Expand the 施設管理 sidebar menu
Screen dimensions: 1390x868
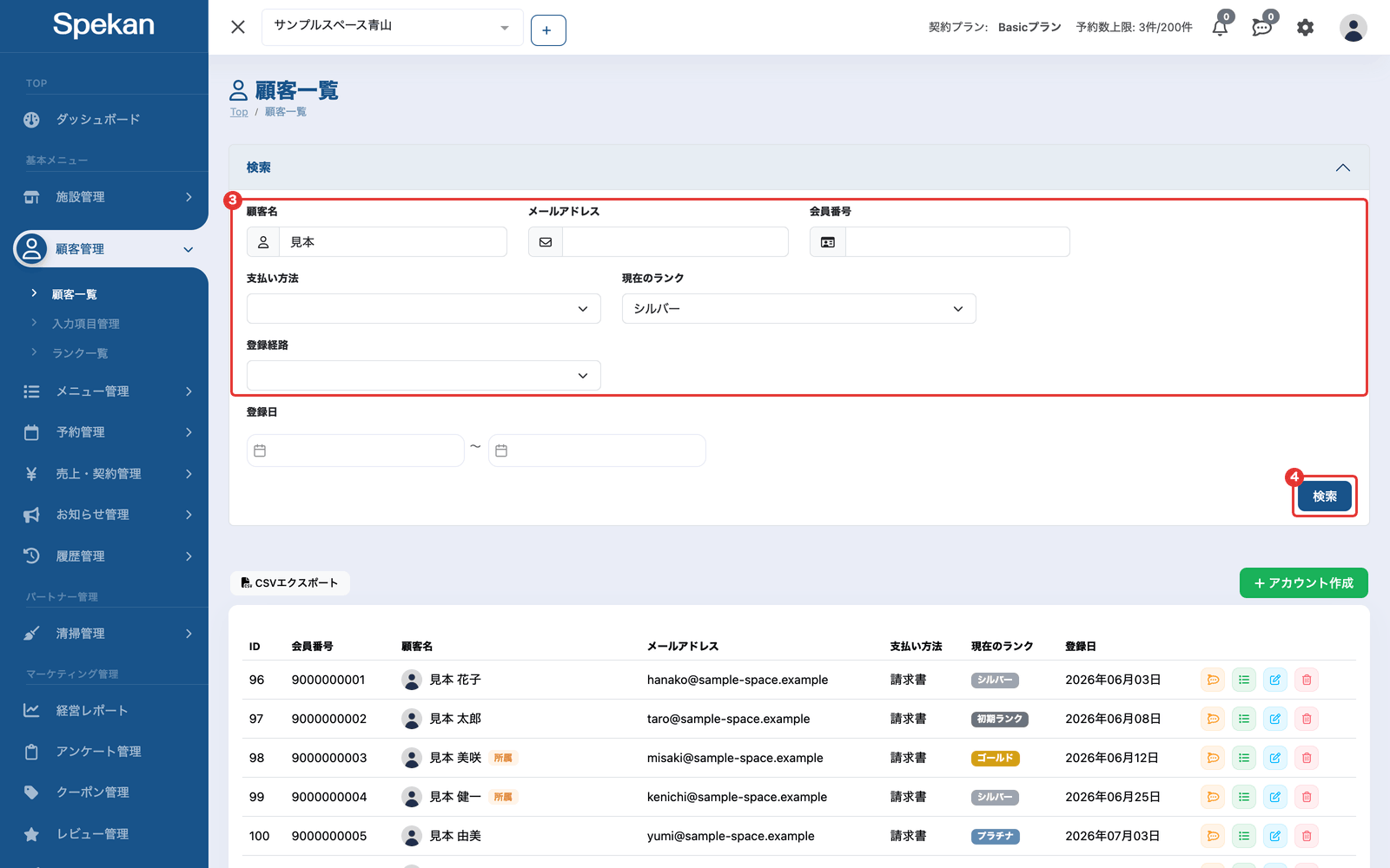point(104,197)
